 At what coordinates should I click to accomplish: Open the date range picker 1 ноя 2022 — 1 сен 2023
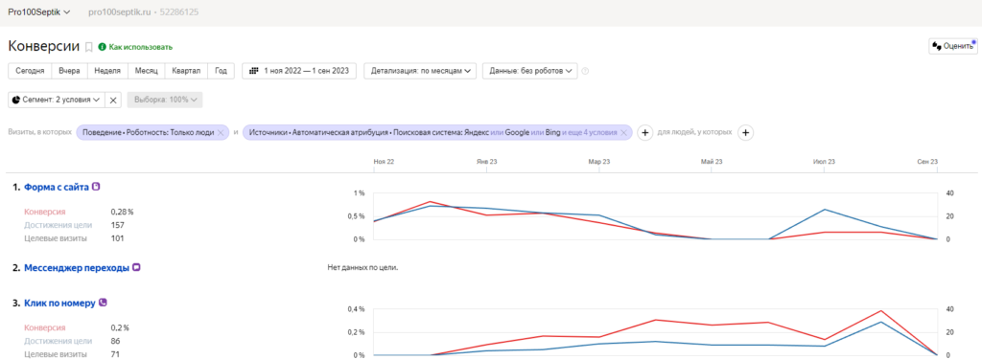299,71
